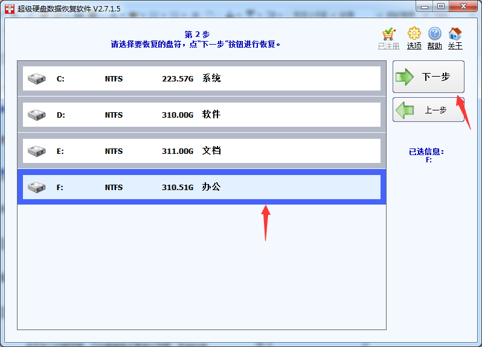Viewport: 482px width, 347px height.
Task: Open the 关于 text link
Action: (x=455, y=46)
